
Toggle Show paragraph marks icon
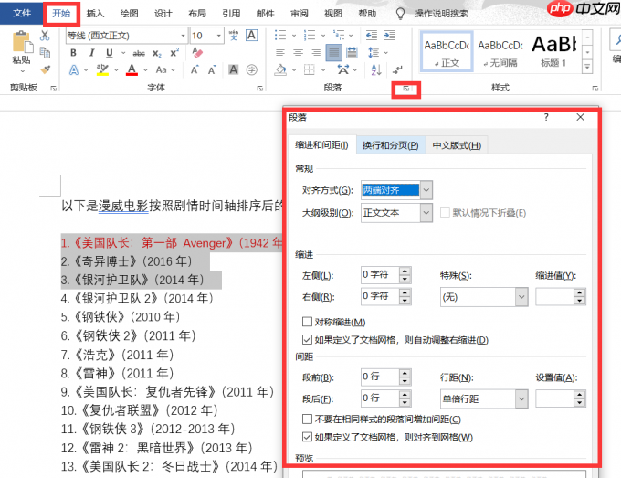397,70
